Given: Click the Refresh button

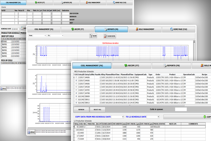Looking at the screenshot, I should [x=81, y=109].
